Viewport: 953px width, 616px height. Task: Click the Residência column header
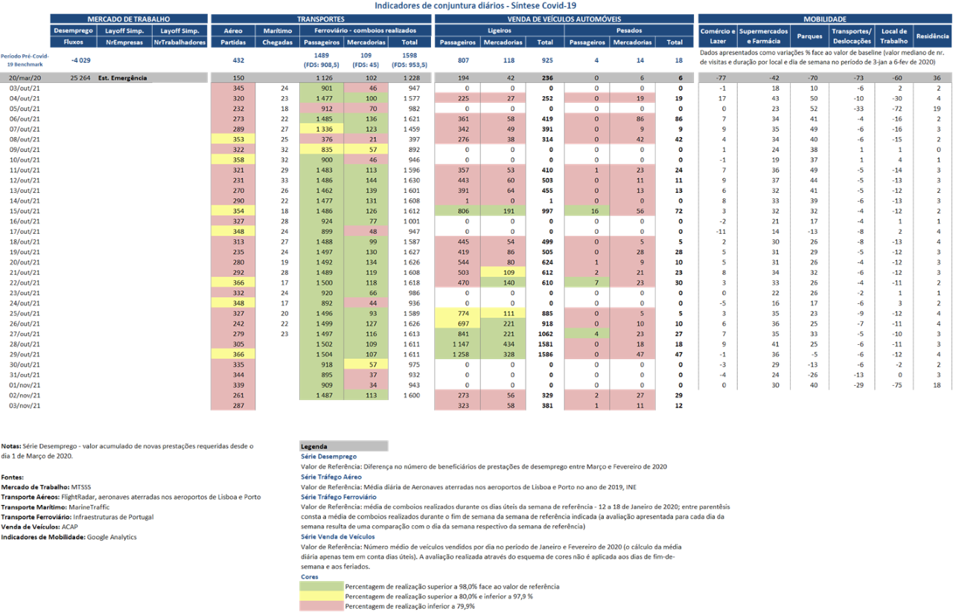(931, 36)
